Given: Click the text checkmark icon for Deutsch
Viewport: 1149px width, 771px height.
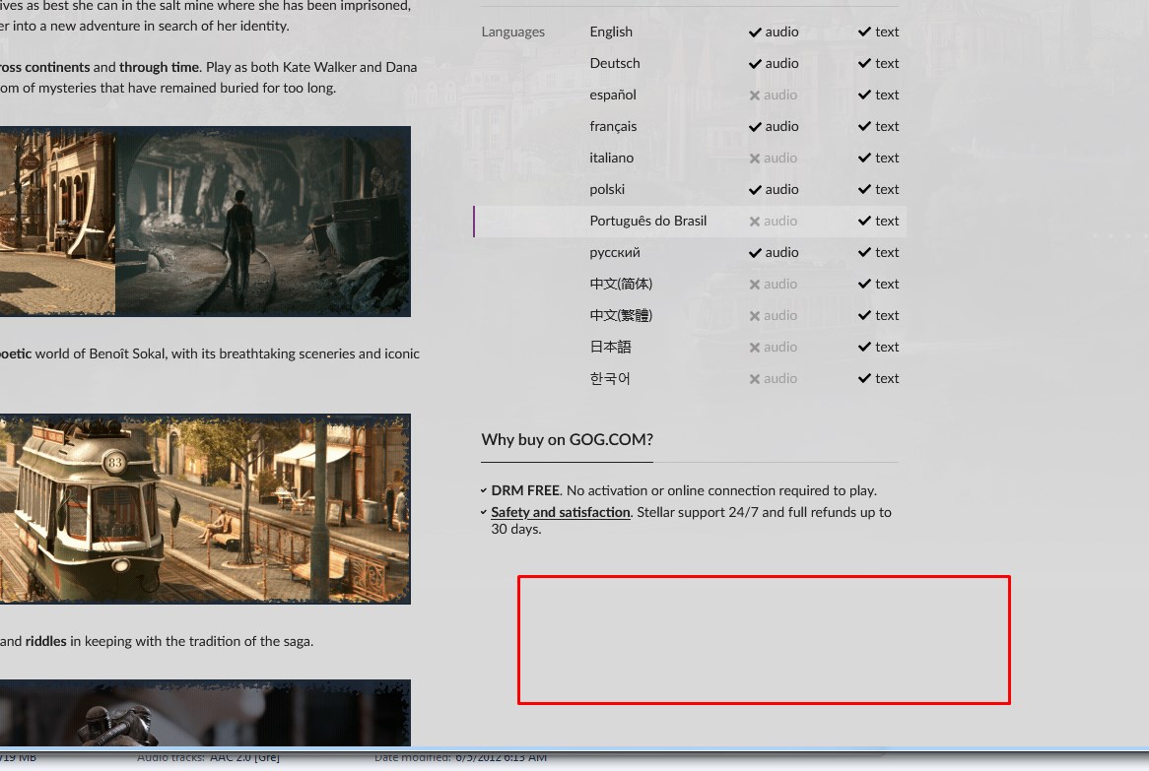Looking at the screenshot, I should point(864,64).
